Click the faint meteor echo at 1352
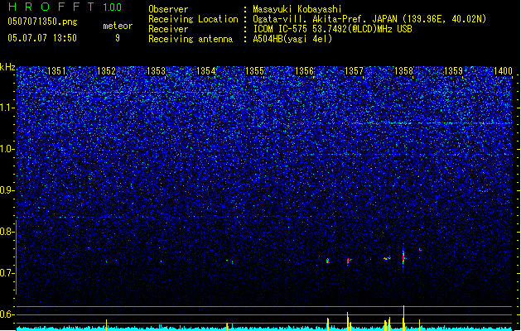The width and height of the screenshot is (521, 331). [x=106, y=261]
